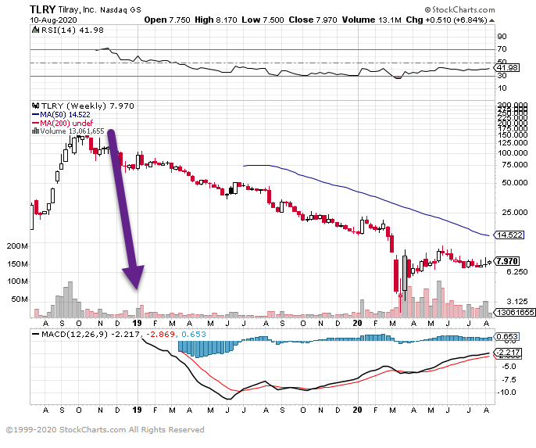Click the 10-Aug-2020 date label
The width and height of the screenshot is (536, 448).
(53, 20)
